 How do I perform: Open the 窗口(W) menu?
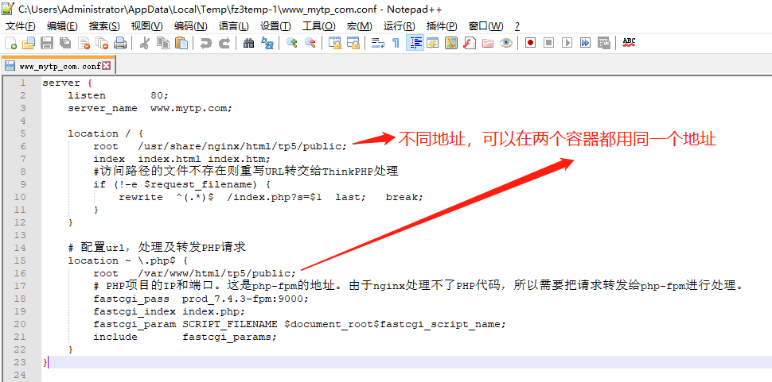pos(486,26)
